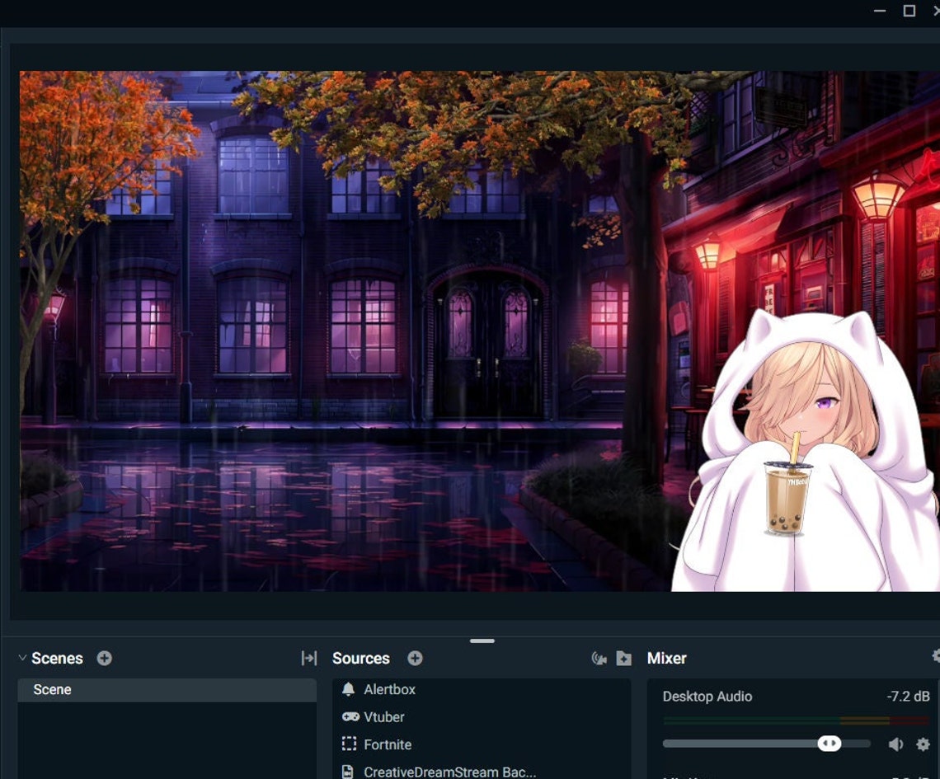Screen dimensions: 940x779
Task: Open Desktop Audio advanced settings gear
Action: 924,743
